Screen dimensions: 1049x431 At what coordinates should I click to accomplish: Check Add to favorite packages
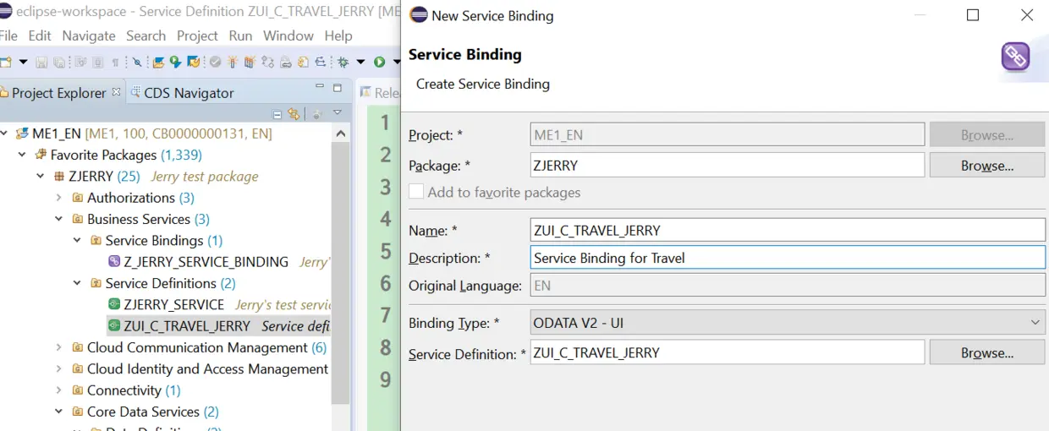click(416, 192)
